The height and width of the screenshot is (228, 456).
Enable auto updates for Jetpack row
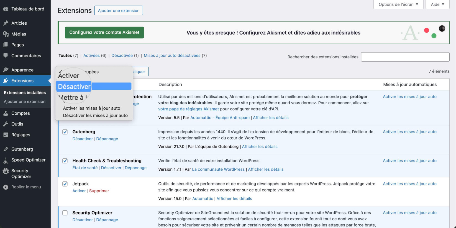point(410,184)
